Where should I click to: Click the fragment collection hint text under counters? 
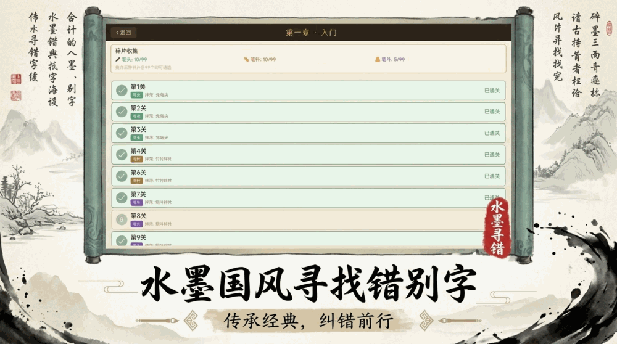143,68
